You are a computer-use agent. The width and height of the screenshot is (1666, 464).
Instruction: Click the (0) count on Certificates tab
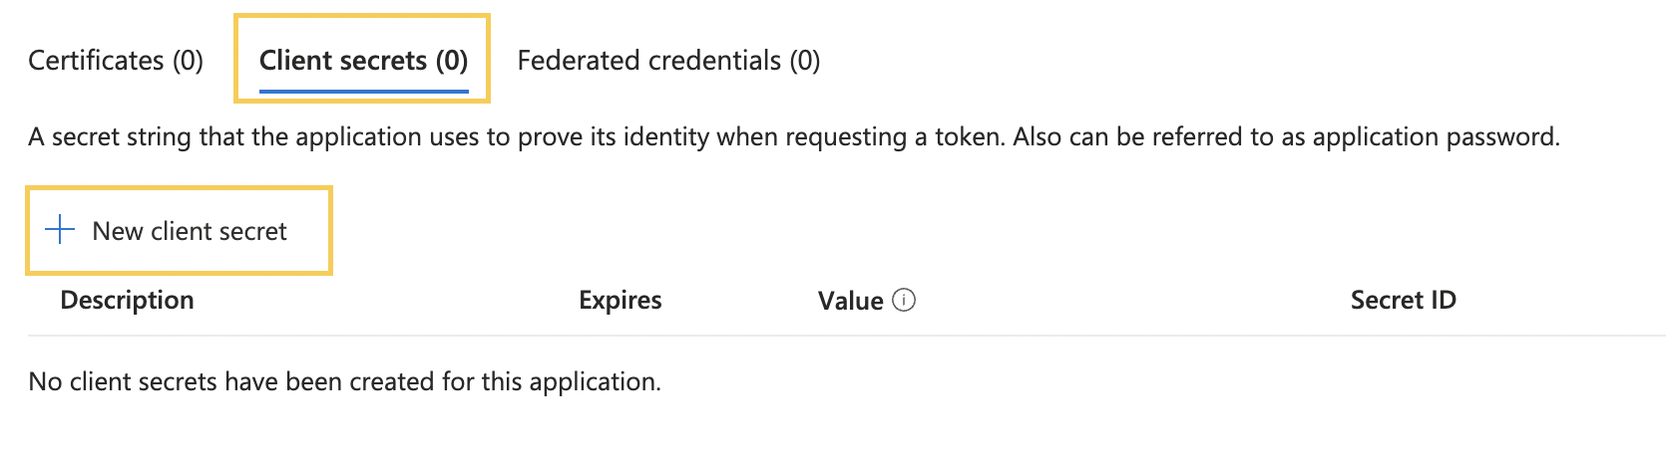click(x=188, y=60)
